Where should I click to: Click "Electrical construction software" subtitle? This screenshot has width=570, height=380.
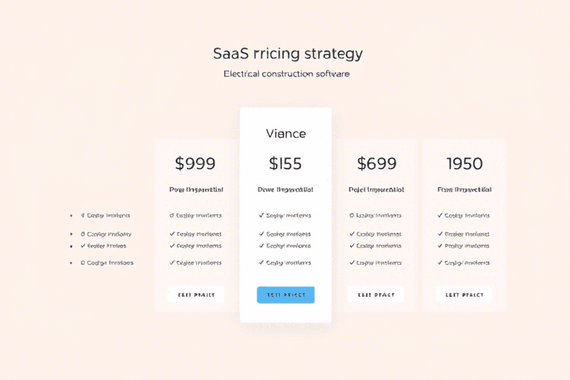pos(286,74)
